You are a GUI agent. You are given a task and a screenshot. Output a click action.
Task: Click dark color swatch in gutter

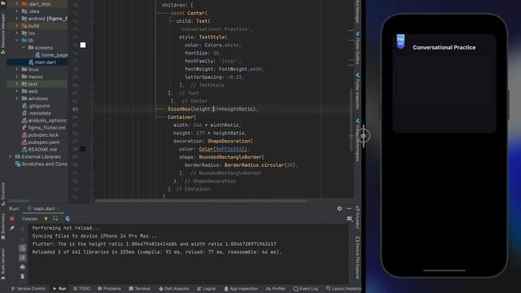coord(83,149)
